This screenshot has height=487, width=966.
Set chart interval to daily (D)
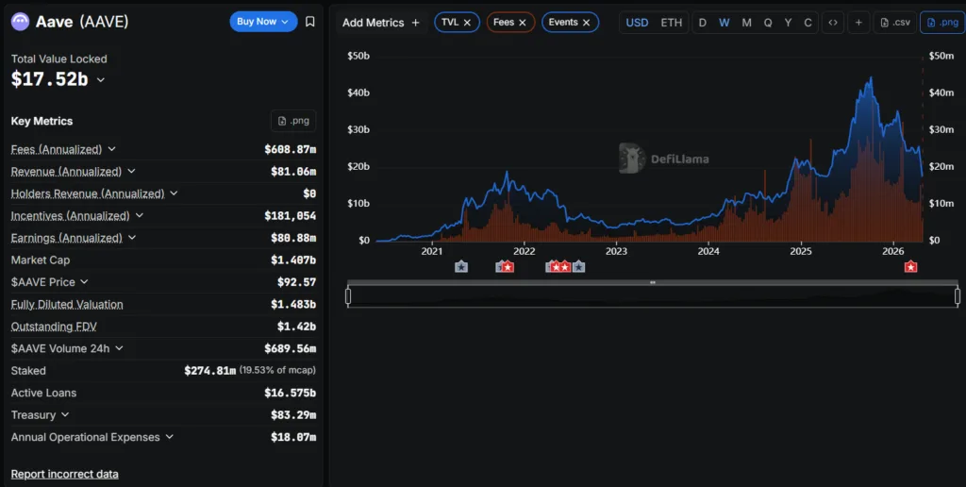(702, 23)
